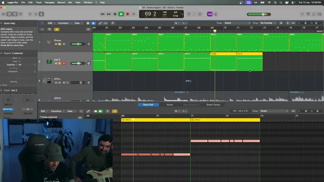Adjust the master volume slider
The height and width of the screenshot is (182, 324).
pyautogui.click(x=259, y=14)
